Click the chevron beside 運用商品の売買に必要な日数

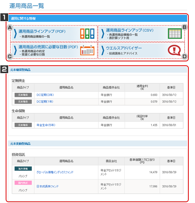point(15,50)
